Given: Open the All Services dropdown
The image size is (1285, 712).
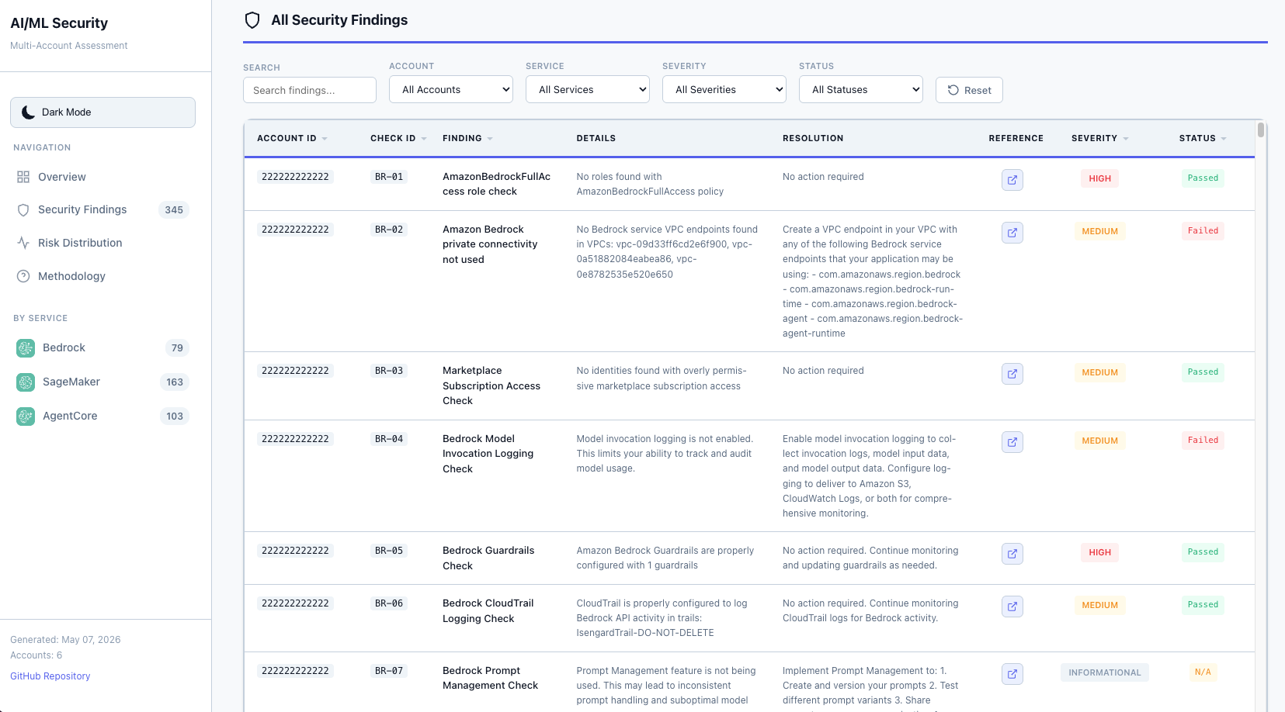Looking at the screenshot, I should (588, 89).
